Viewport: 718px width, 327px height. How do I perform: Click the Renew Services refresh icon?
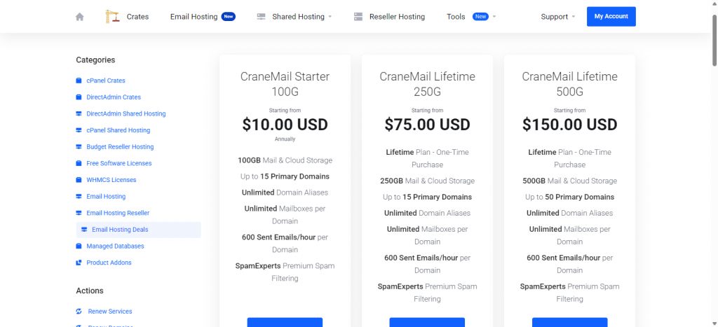point(79,312)
